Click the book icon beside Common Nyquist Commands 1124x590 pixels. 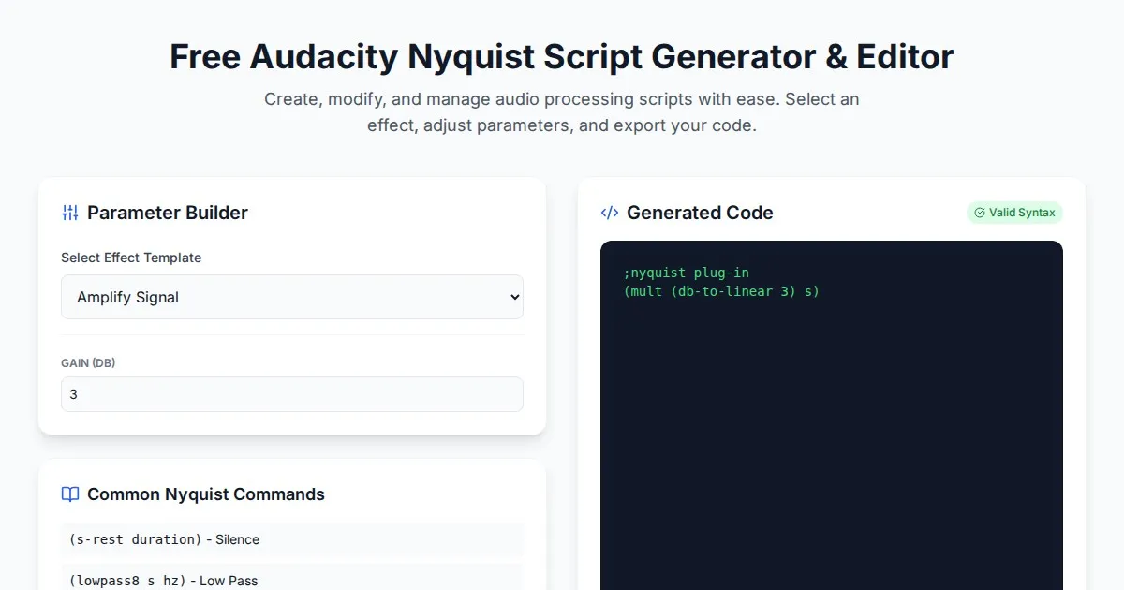(x=70, y=494)
